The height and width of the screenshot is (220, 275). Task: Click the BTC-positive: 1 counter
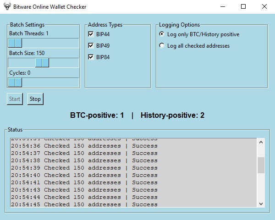(97, 115)
